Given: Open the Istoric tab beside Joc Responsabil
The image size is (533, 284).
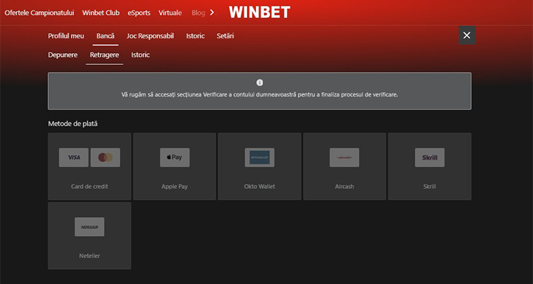Looking at the screenshot, I should (x=196, y=36).
